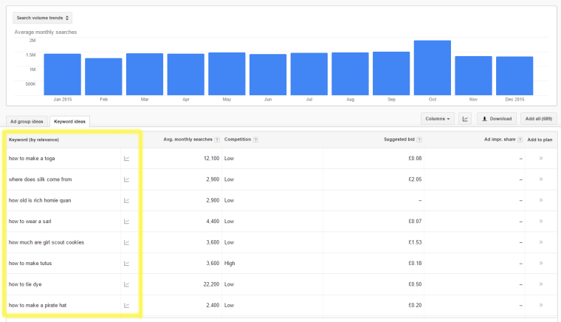Viewport: 561px width, 322px height.
Task: Click help icon next to Competition
Action: point(255,140)
